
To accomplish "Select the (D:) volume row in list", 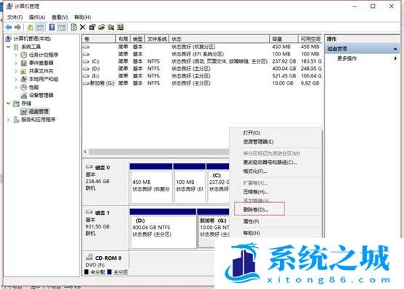I will pos(202,69).
